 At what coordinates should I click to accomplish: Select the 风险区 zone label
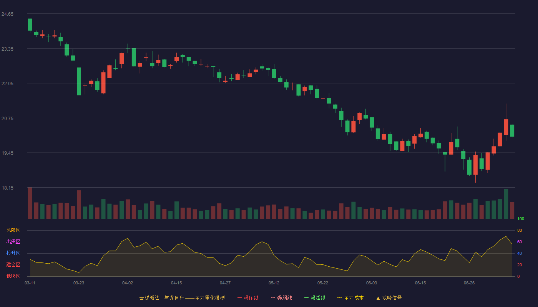[13, 230]
